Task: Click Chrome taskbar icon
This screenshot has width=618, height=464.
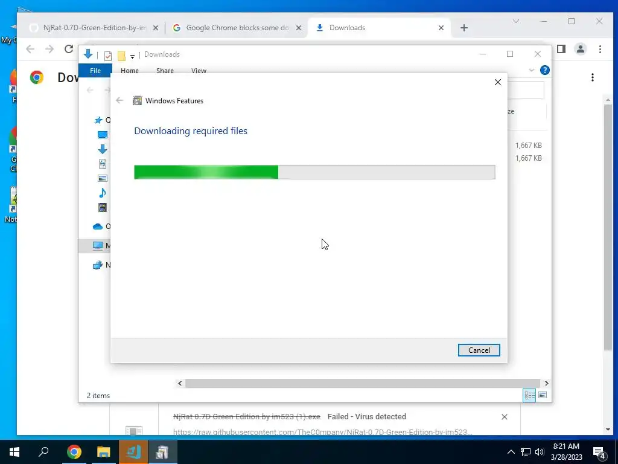Action: [x=74, y=452]
